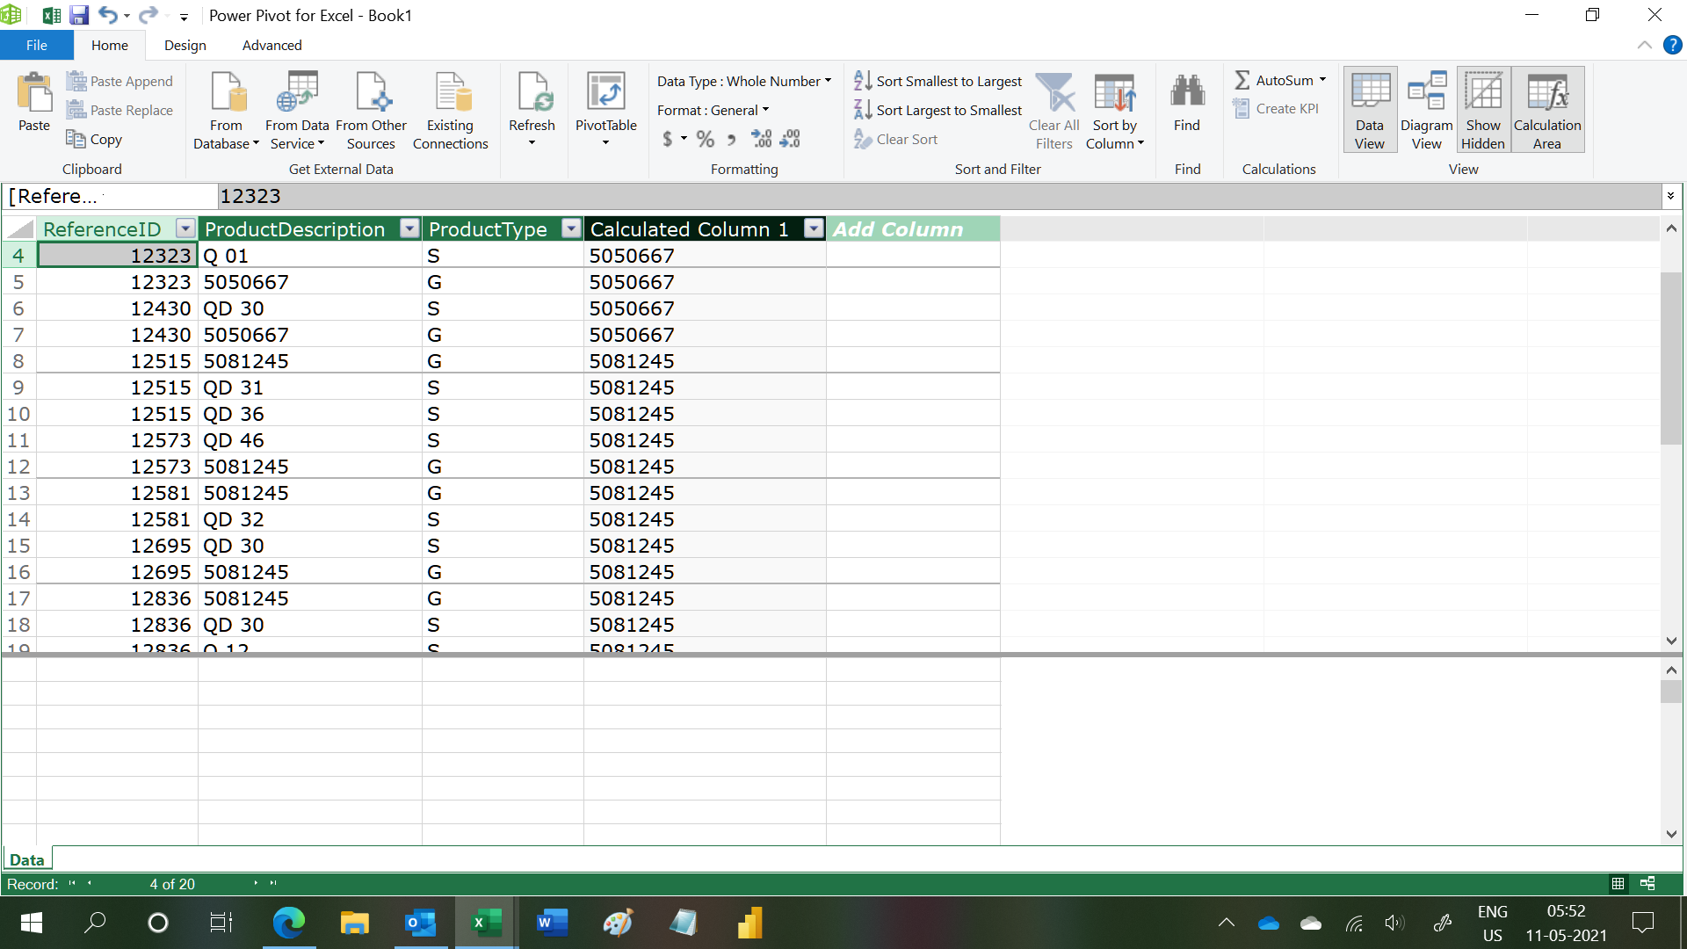This screenshot has width=1687, height=949.
Task: Open Power Pivot help question mark
Action: pyautogui.click(x=1672, y=45)
